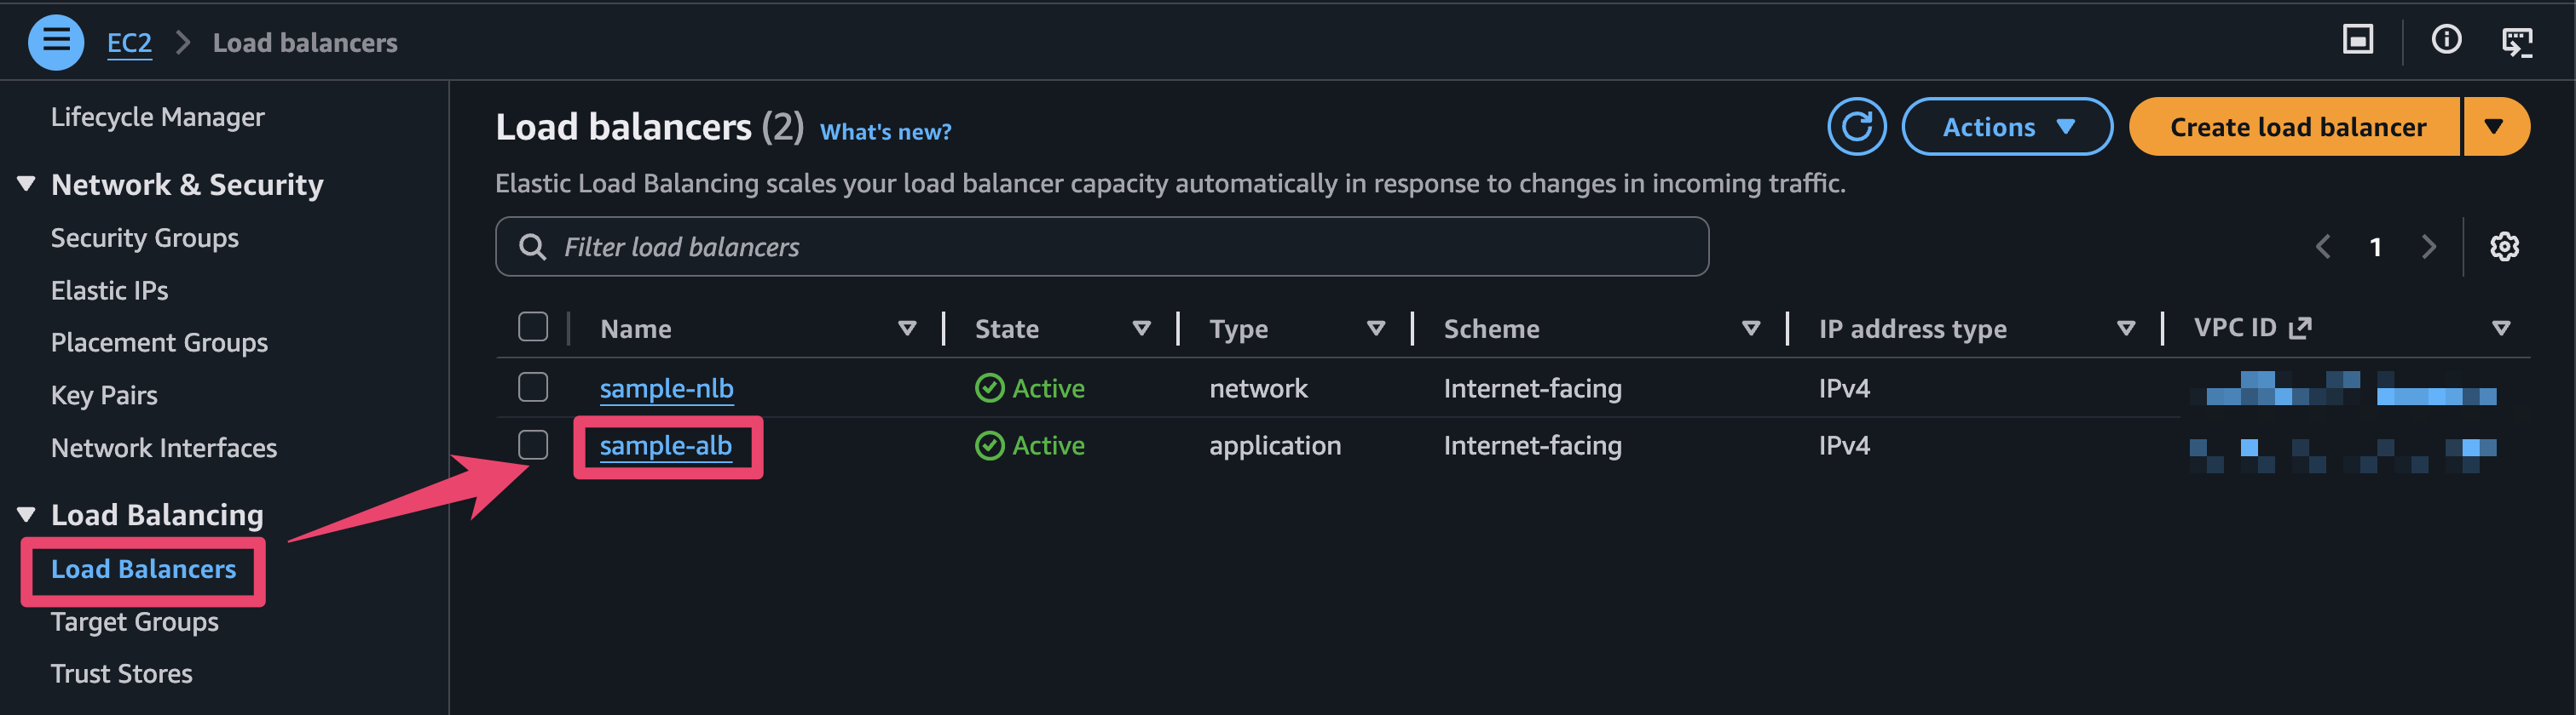Toggle the select-all header checkbox
Screen dimensions: 2576x715
point(533,328)
